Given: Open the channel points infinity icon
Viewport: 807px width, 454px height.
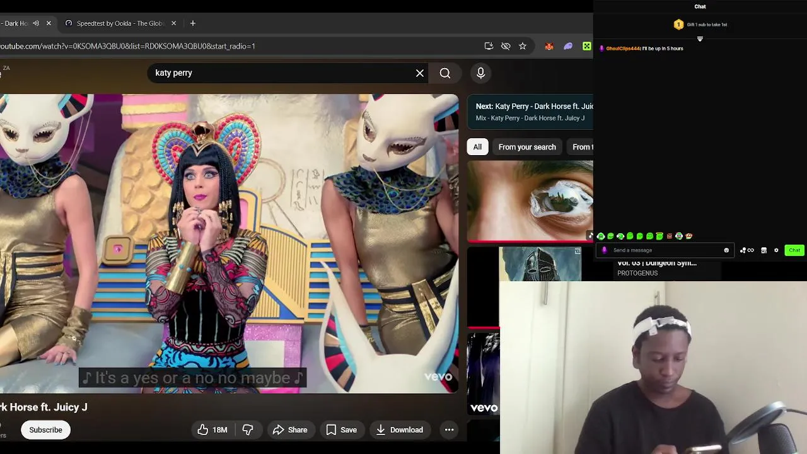Looking at the screenshot, I should (x=747, y=250).
